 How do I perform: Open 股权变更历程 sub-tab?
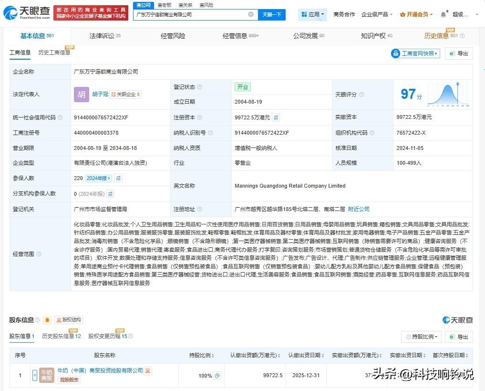click(108, 336)
